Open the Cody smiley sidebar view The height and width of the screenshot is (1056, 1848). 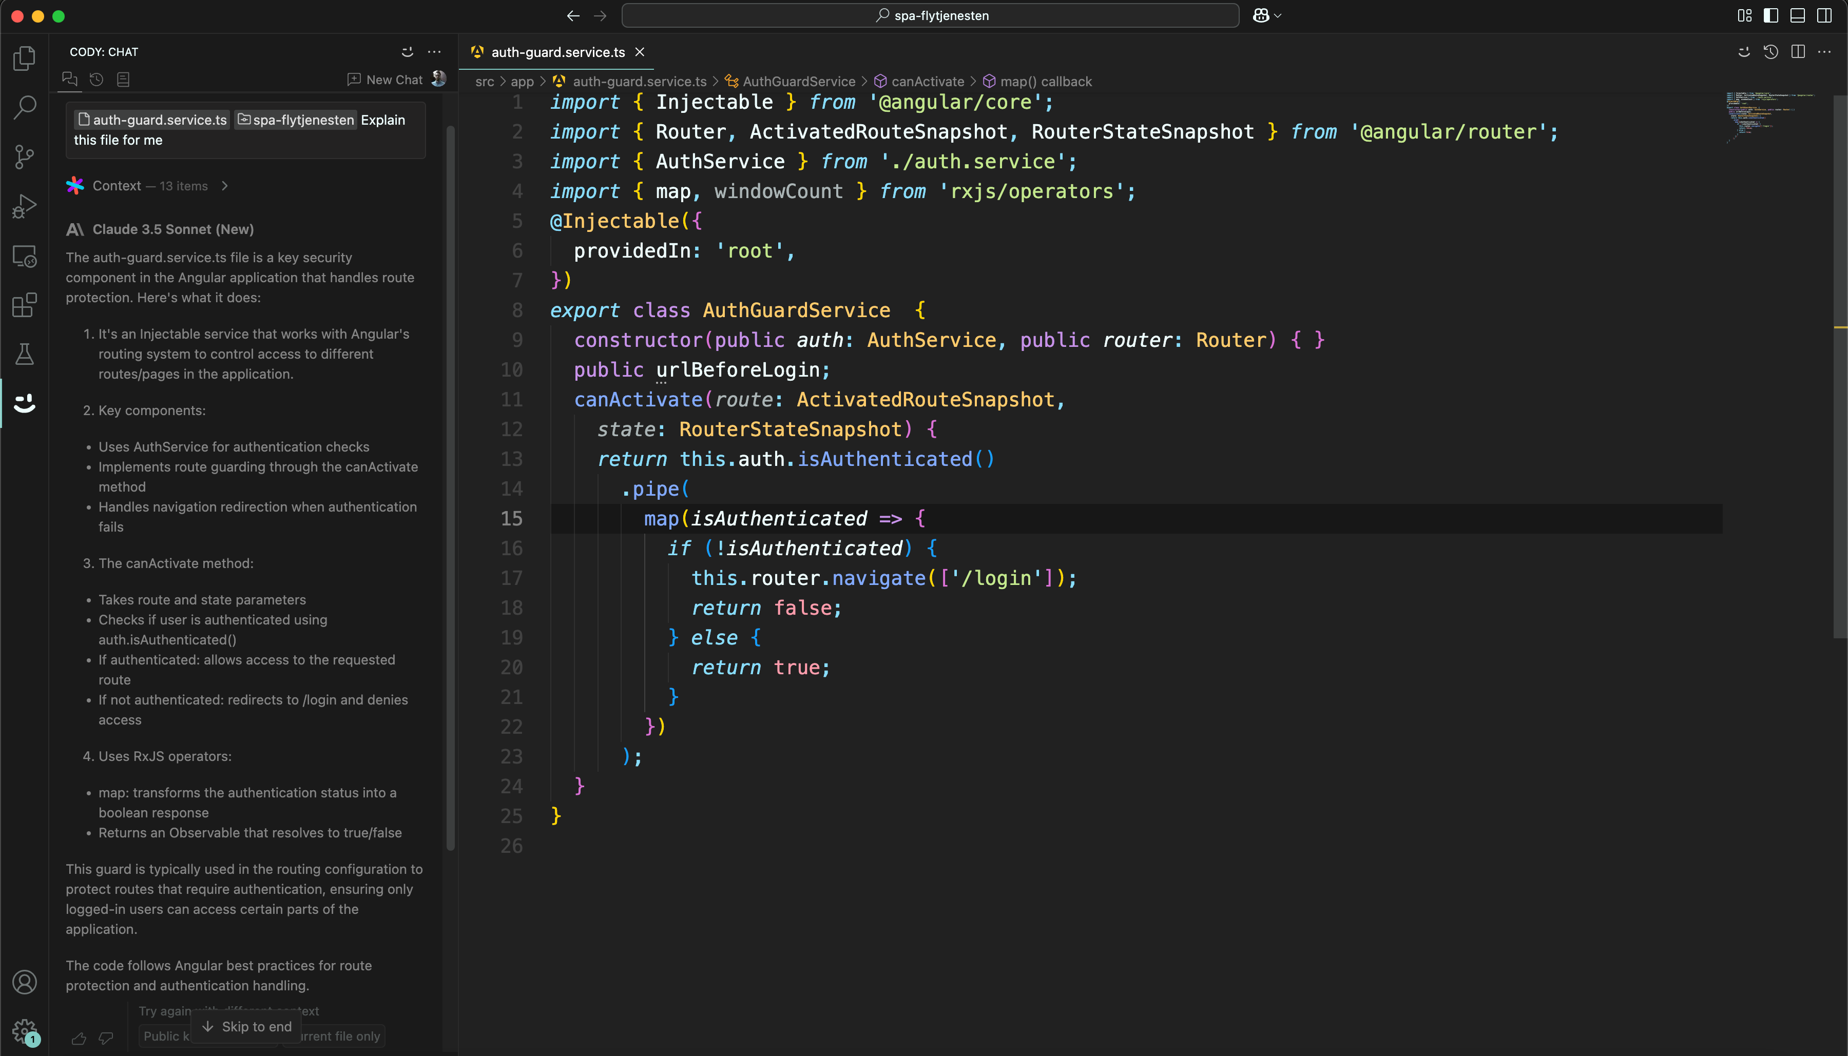pyautogui.click(x=25, y=403)
